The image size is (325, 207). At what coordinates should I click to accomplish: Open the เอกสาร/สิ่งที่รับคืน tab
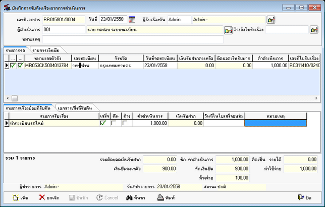pos(75,108)
